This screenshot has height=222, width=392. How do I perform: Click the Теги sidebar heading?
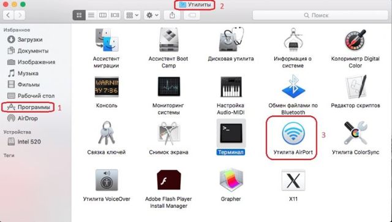(x=9, y=155)
